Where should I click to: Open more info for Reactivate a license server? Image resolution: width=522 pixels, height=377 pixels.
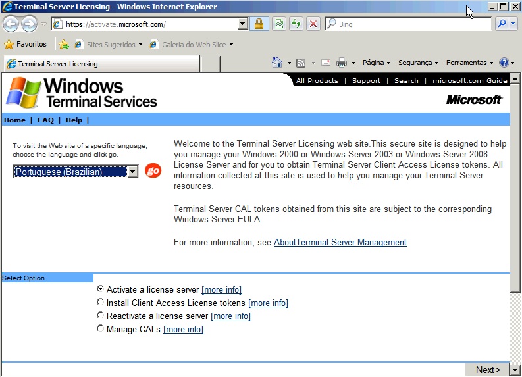pyautogui.click(x=230, y=316)
